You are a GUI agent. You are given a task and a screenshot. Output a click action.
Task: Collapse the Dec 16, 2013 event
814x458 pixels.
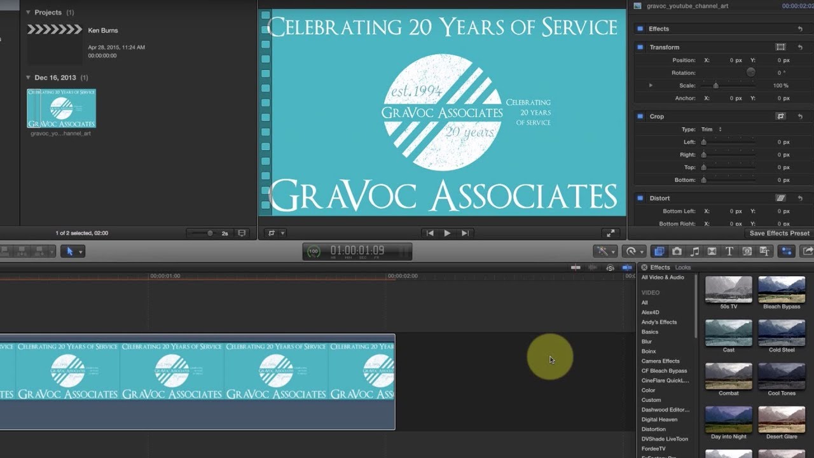pyautogui.click(x=29, y=78)
